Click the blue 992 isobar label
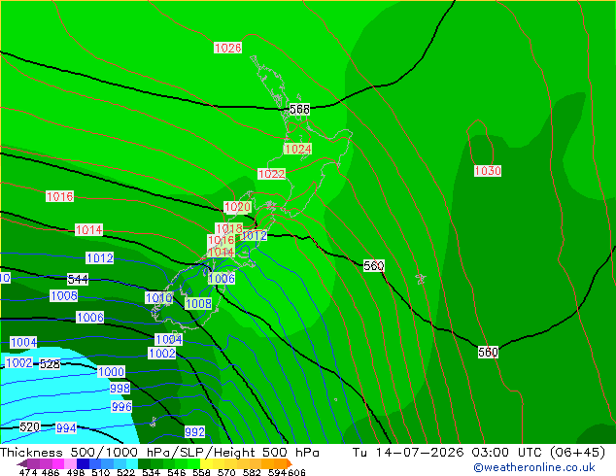 (195, 431)
